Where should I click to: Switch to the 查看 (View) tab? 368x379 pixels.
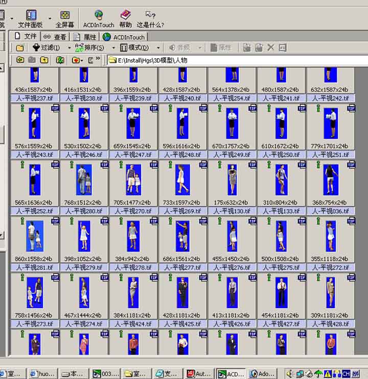pyautogui.click(x=55, y=37)
